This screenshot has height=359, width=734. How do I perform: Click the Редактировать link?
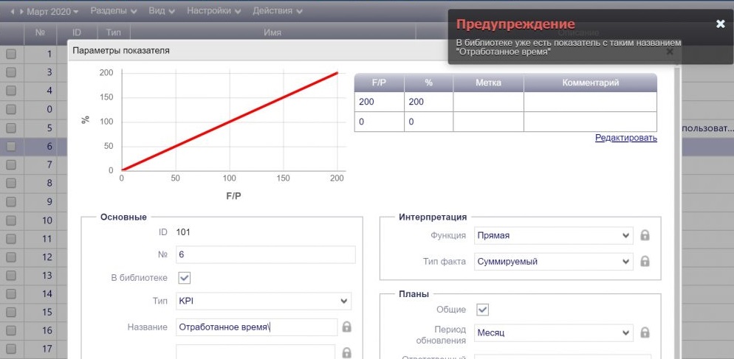(x=625, y=138)
